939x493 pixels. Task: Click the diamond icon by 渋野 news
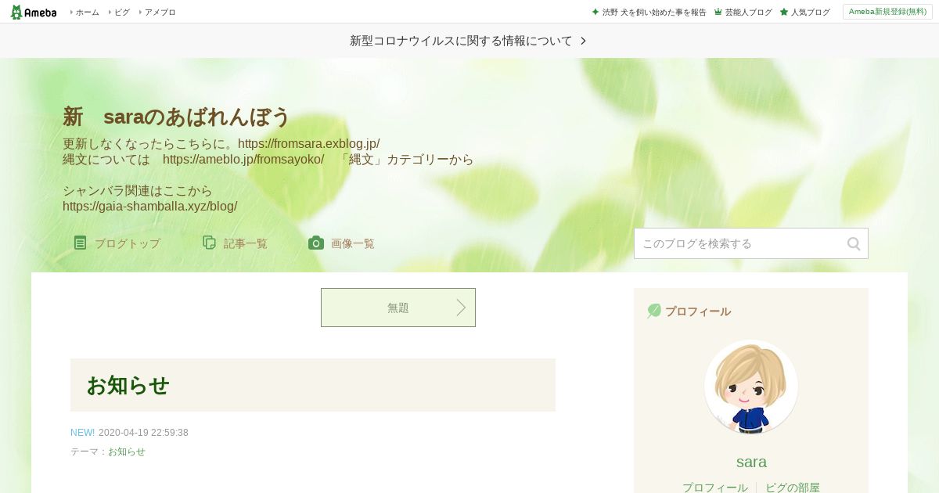coord(595,12)
